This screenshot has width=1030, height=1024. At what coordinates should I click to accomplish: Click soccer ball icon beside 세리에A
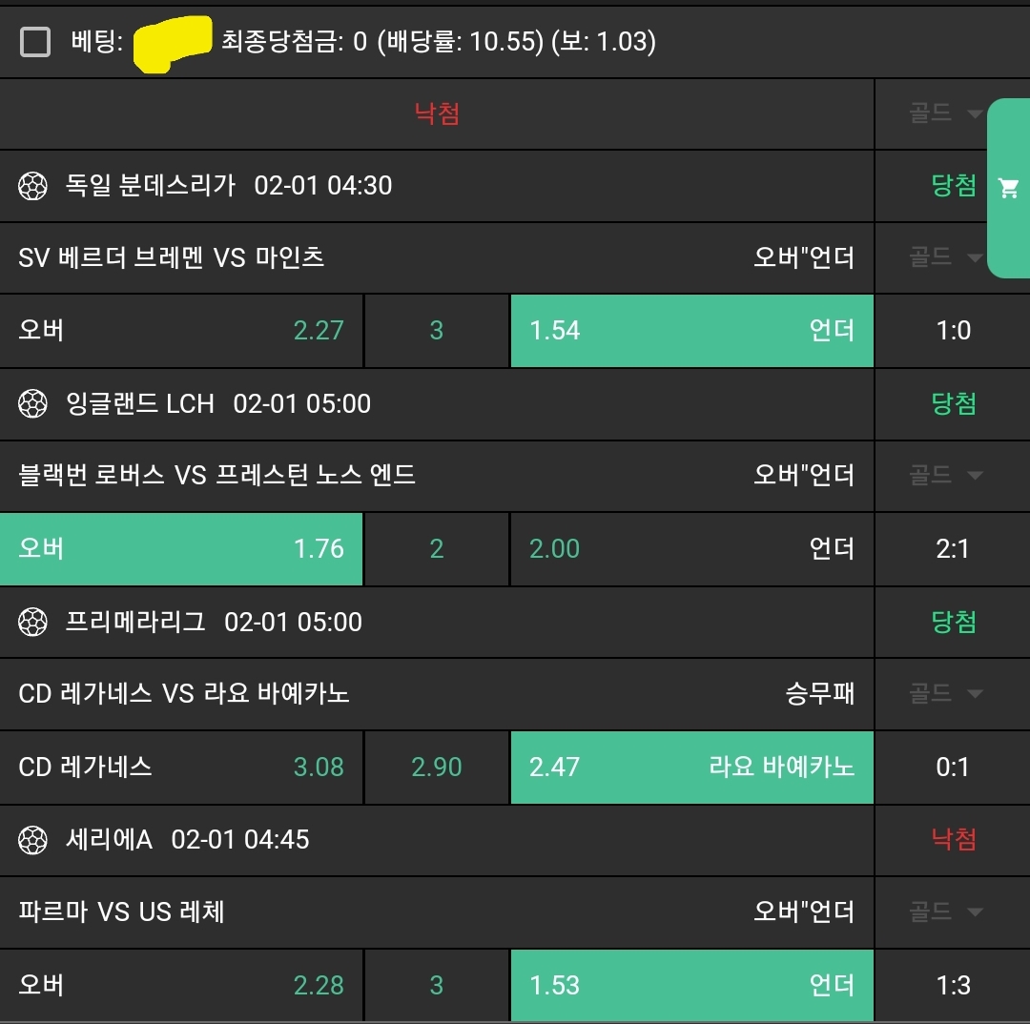pos(32,840)
